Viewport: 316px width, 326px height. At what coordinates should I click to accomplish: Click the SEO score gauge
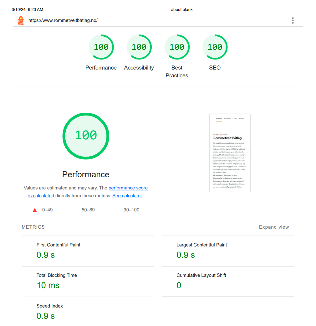coord(215,47)
